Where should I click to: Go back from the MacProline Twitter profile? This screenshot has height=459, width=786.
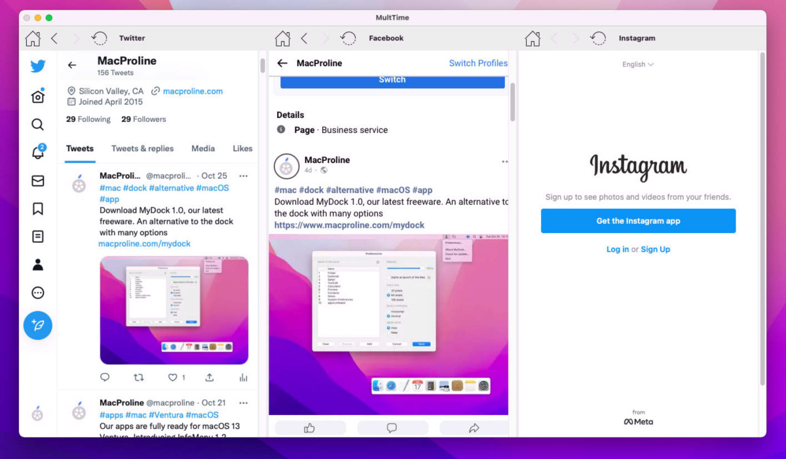(72, 65)
